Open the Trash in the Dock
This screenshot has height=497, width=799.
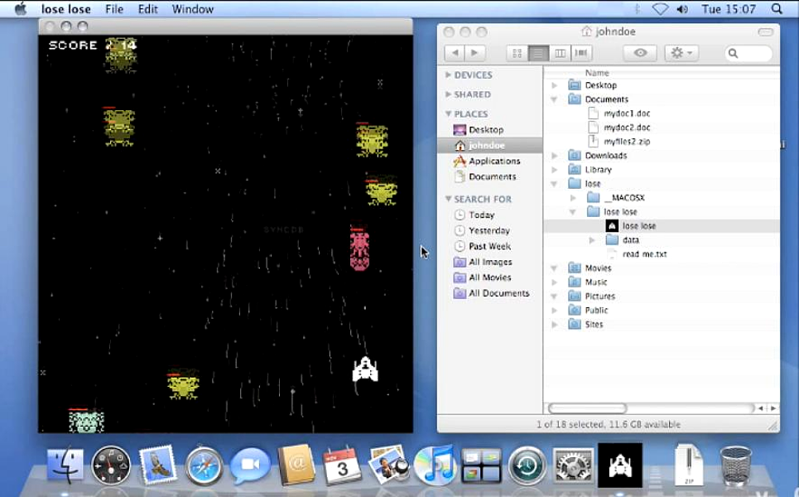click(736, 466)
